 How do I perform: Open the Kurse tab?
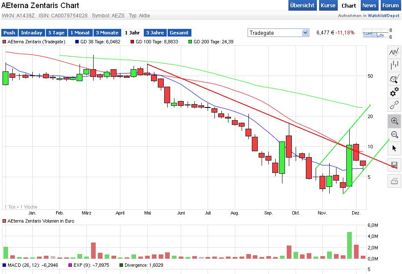click(328, 6)
